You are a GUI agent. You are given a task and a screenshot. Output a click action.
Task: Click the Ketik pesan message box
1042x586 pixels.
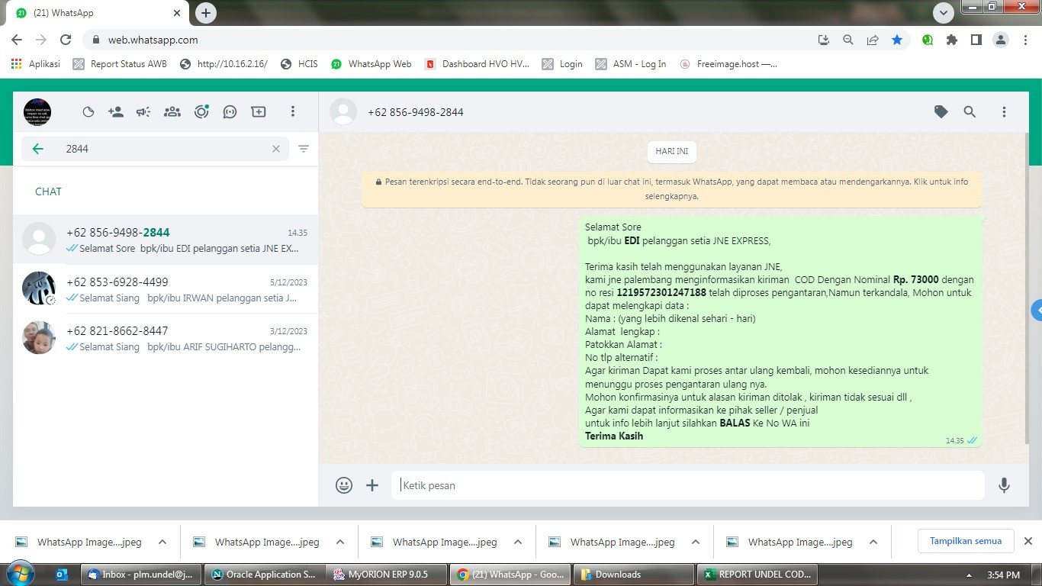click(687, 485)
